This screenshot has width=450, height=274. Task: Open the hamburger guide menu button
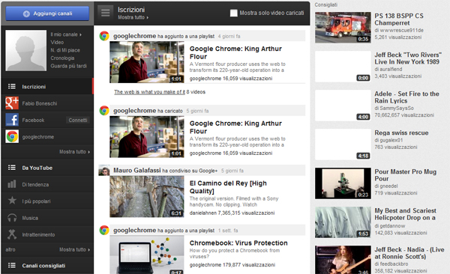pos(105,13)
